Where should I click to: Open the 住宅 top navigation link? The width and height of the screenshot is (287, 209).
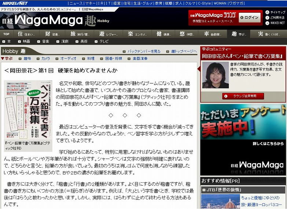(127, 3)
